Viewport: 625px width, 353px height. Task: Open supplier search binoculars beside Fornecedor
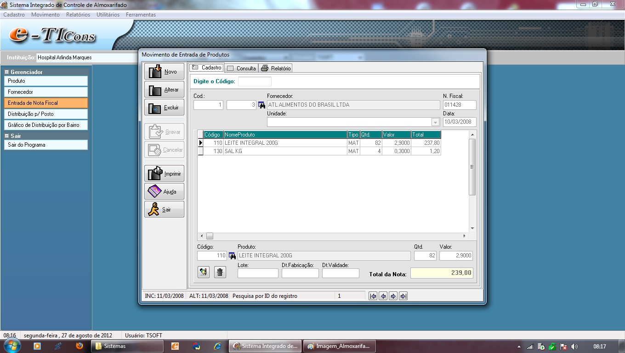tap(261, 105)
